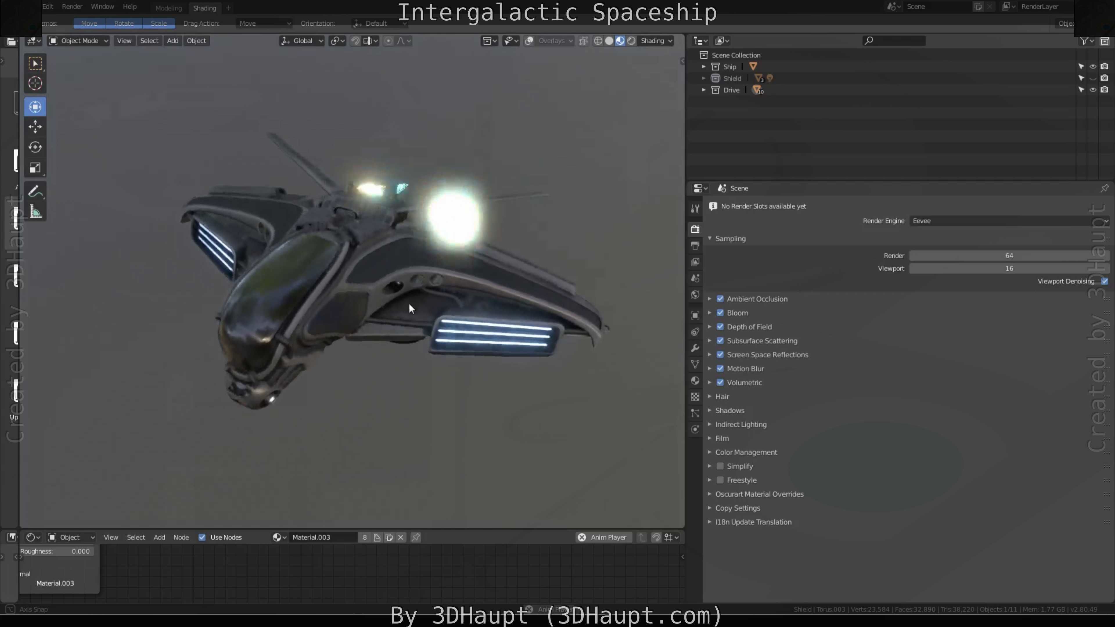Switch to the Modeling workspace tab
Image resolution: width=1115 pixels, height=627 pixels.
coord(168,8)
